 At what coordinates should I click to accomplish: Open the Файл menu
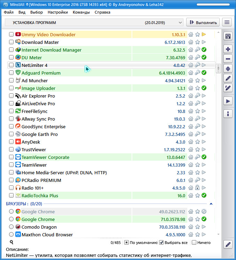[9, 12]
